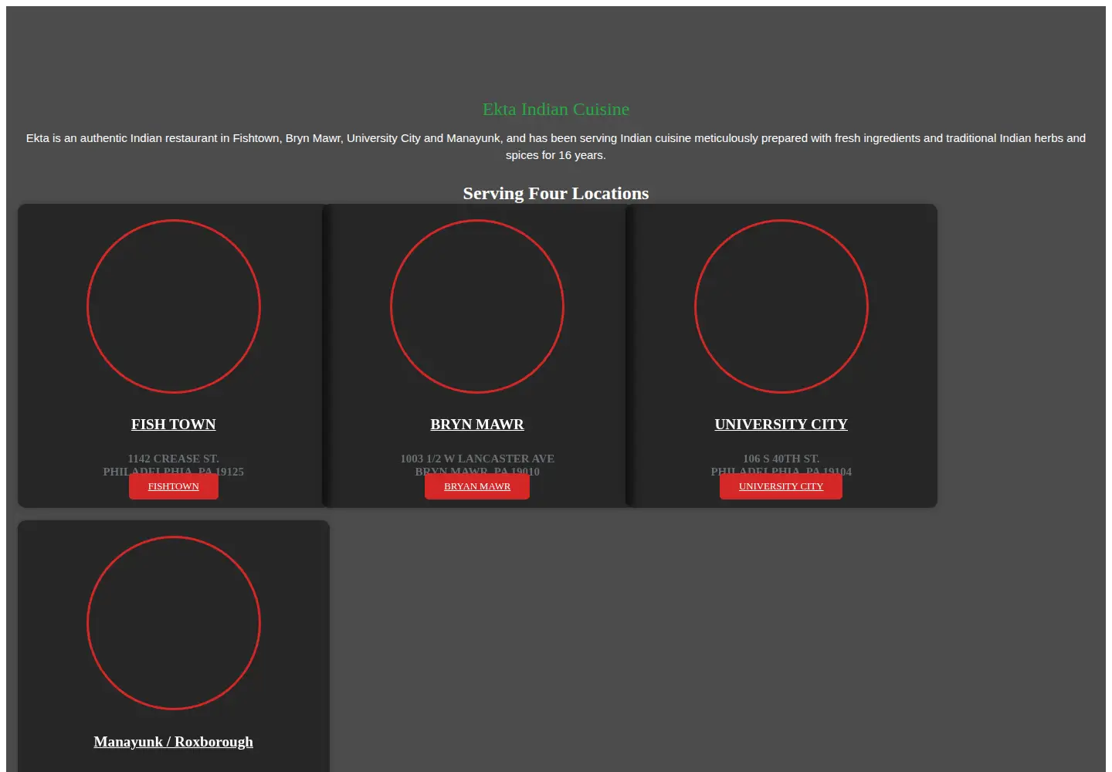
Task: Click the Manayunk / Roxborough circular image placeholder
Action: pos(174,623)
